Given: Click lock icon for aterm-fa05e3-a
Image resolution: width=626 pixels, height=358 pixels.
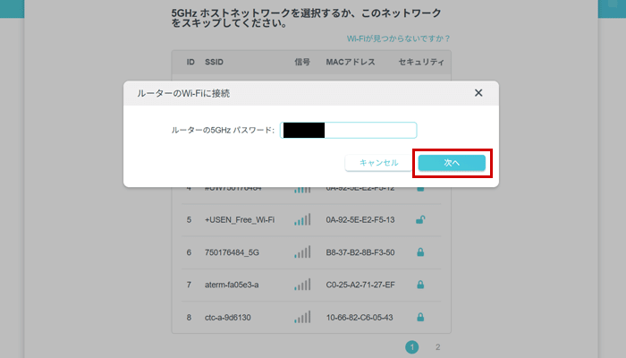Looking at the screenshot, I should (x=420, y=285).
